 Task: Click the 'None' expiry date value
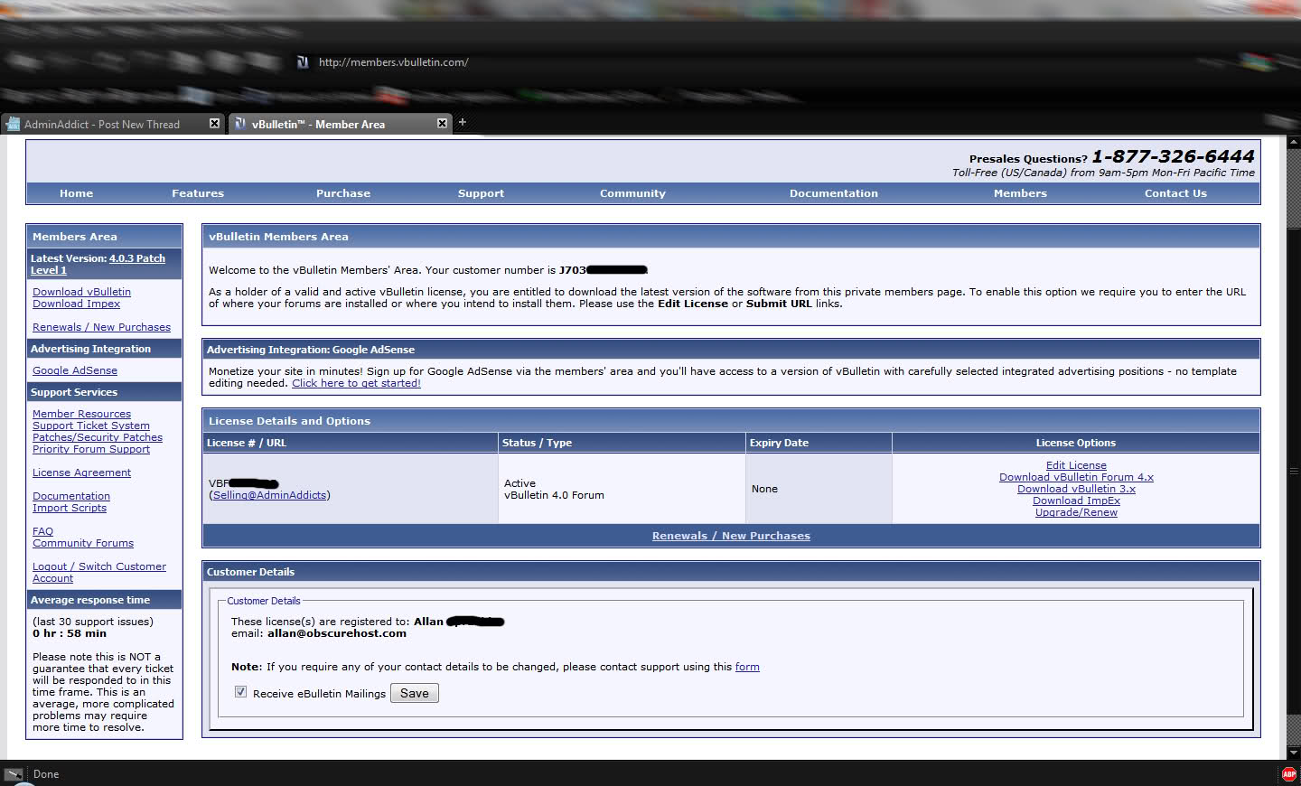[764, 489]
